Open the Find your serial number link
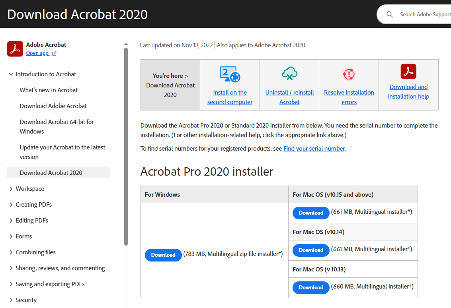451x308 pixels. [x=314, y=148]
